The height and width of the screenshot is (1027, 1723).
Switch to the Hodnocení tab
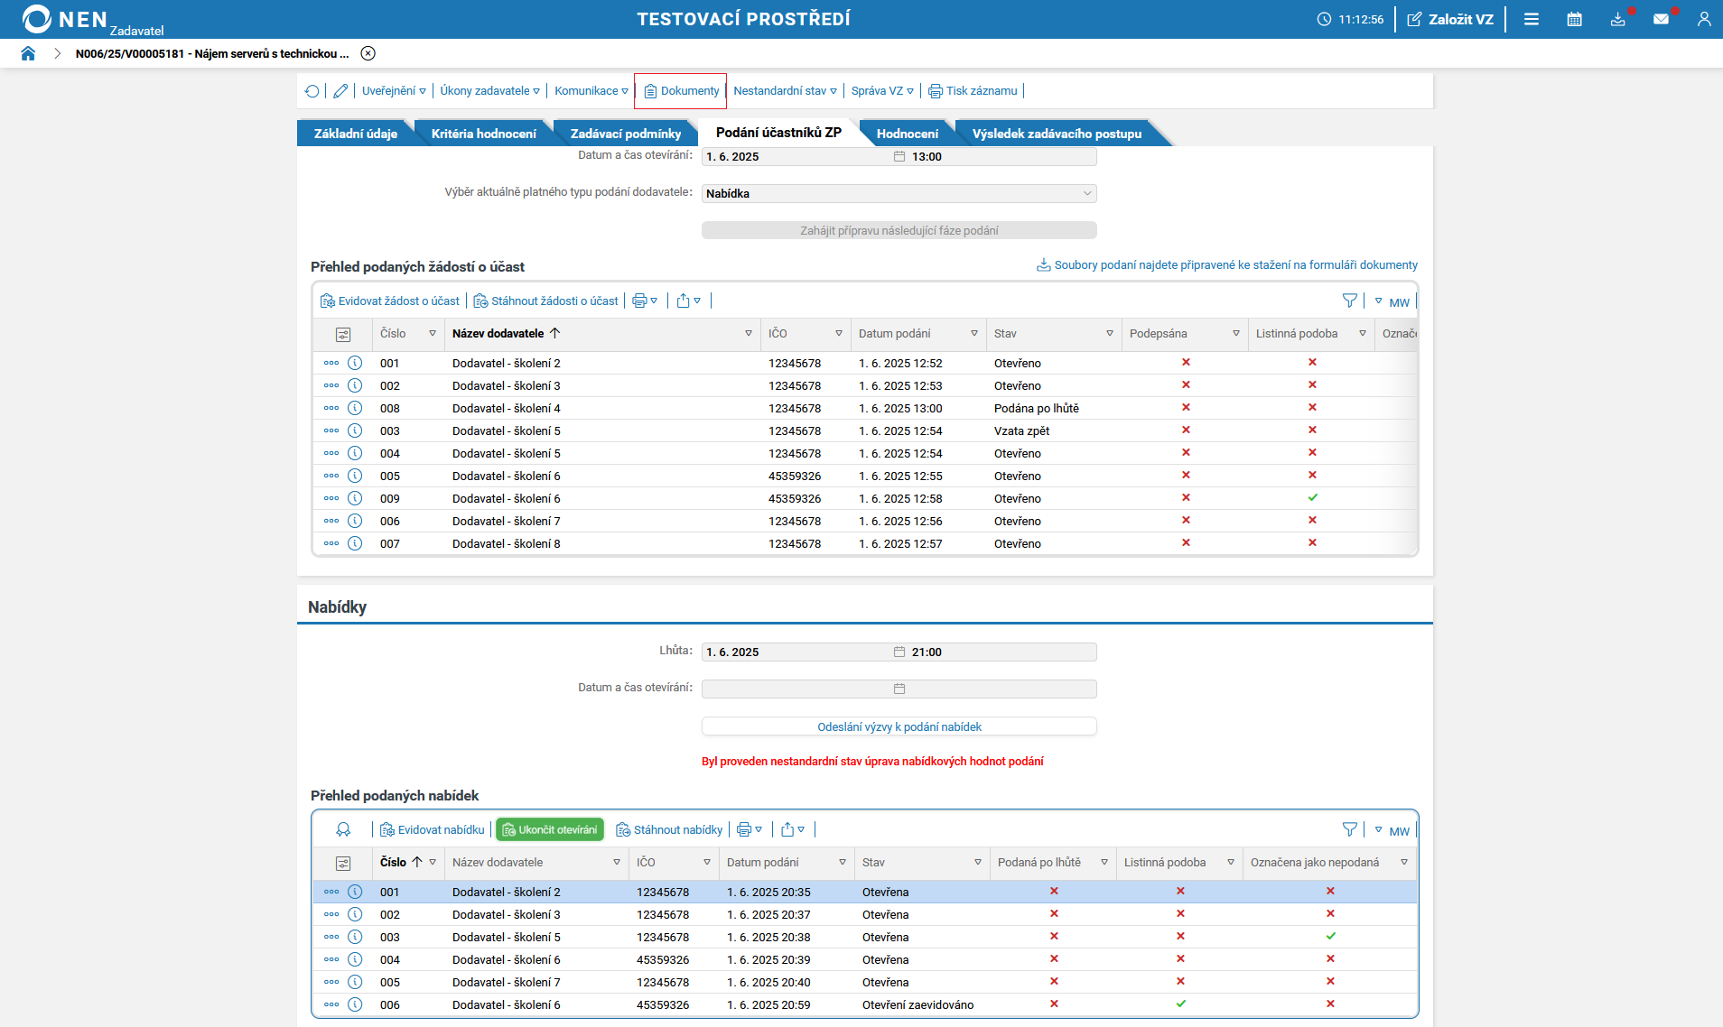(907, 134)
